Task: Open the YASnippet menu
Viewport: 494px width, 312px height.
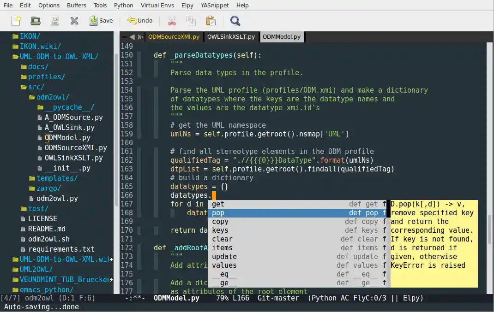Action: click(215, 5)
